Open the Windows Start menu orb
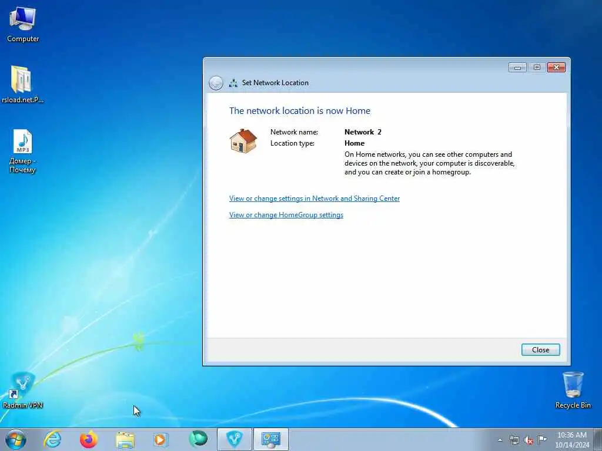Image resolution: width=602 pixels, height=451 pixels. (16, 439)
